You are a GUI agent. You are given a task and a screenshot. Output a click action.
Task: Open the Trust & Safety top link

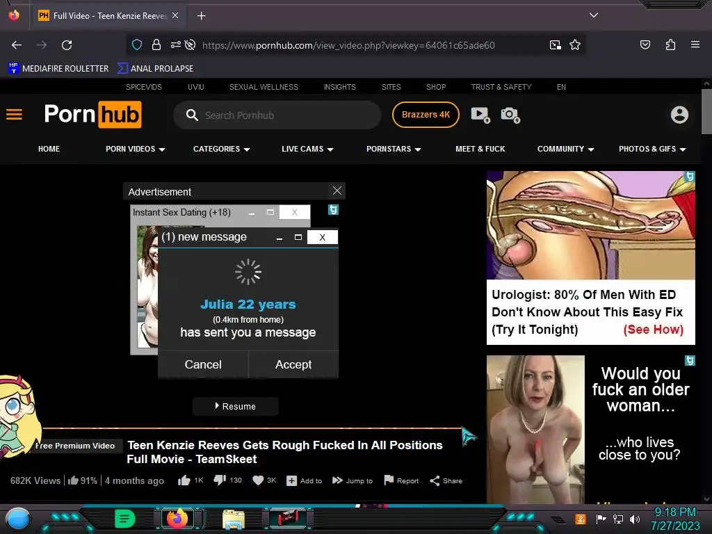tap(501, 87)
